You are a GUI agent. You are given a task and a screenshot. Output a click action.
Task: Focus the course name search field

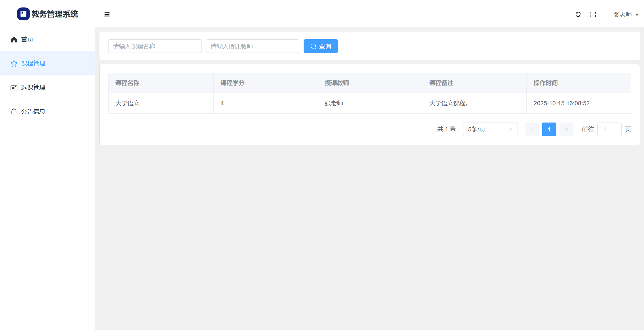tap(155, 46)
